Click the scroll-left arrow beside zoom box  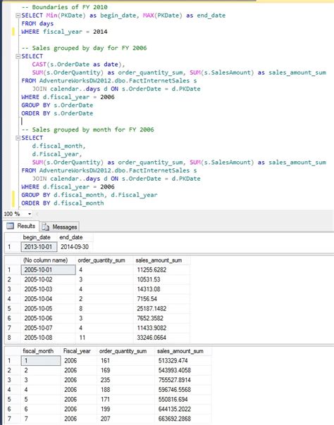click(x=37, y=214)
